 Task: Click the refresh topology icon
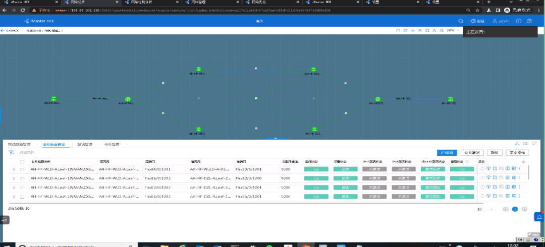(x=399, y=31)
